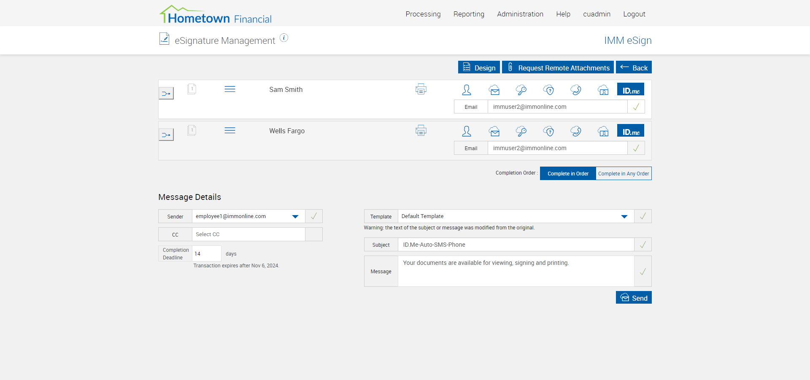
Task: Click the checkmark next to Message box
Action: (x=643, y=271)
